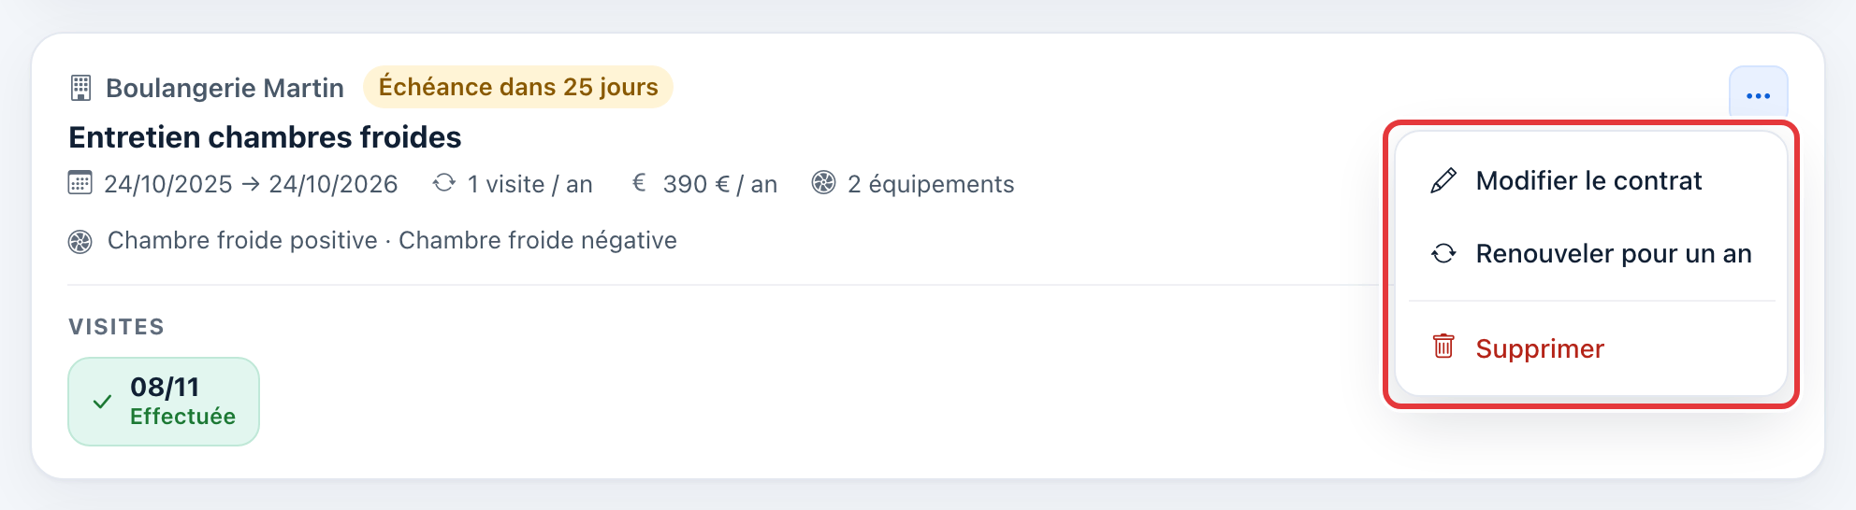Click the calendar icon next to contract dates
1856x510 pixels.
click(80, 183)
